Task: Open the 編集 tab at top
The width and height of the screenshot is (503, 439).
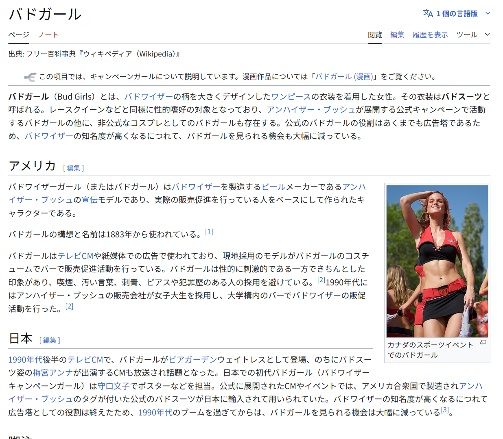Action: tap(397, 35)
